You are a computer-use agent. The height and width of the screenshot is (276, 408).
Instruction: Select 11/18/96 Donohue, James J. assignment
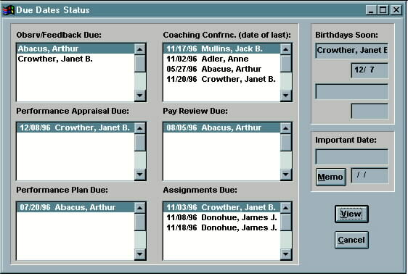[221, 227]
